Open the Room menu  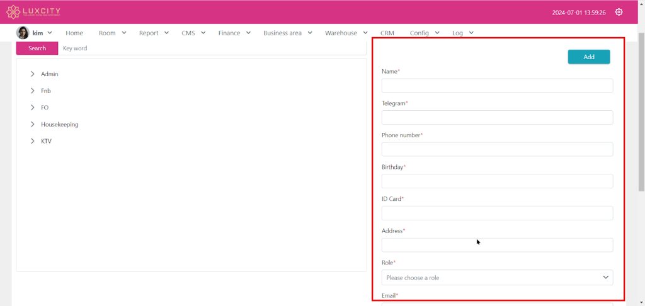pos(112,33)
